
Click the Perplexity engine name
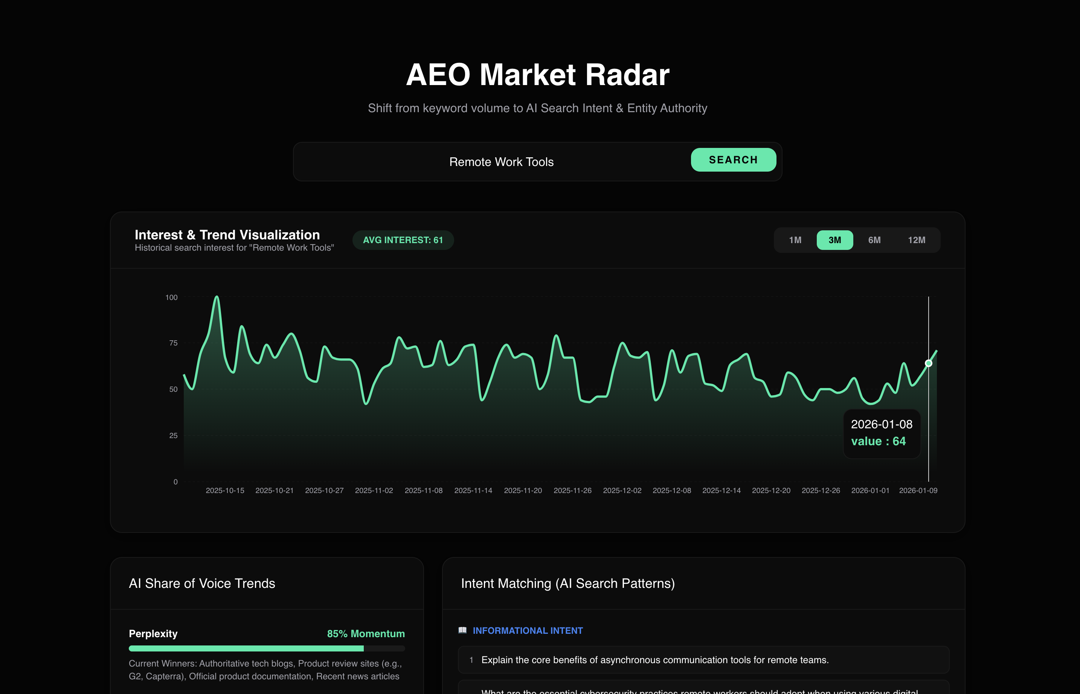click(x=153, y=634)
